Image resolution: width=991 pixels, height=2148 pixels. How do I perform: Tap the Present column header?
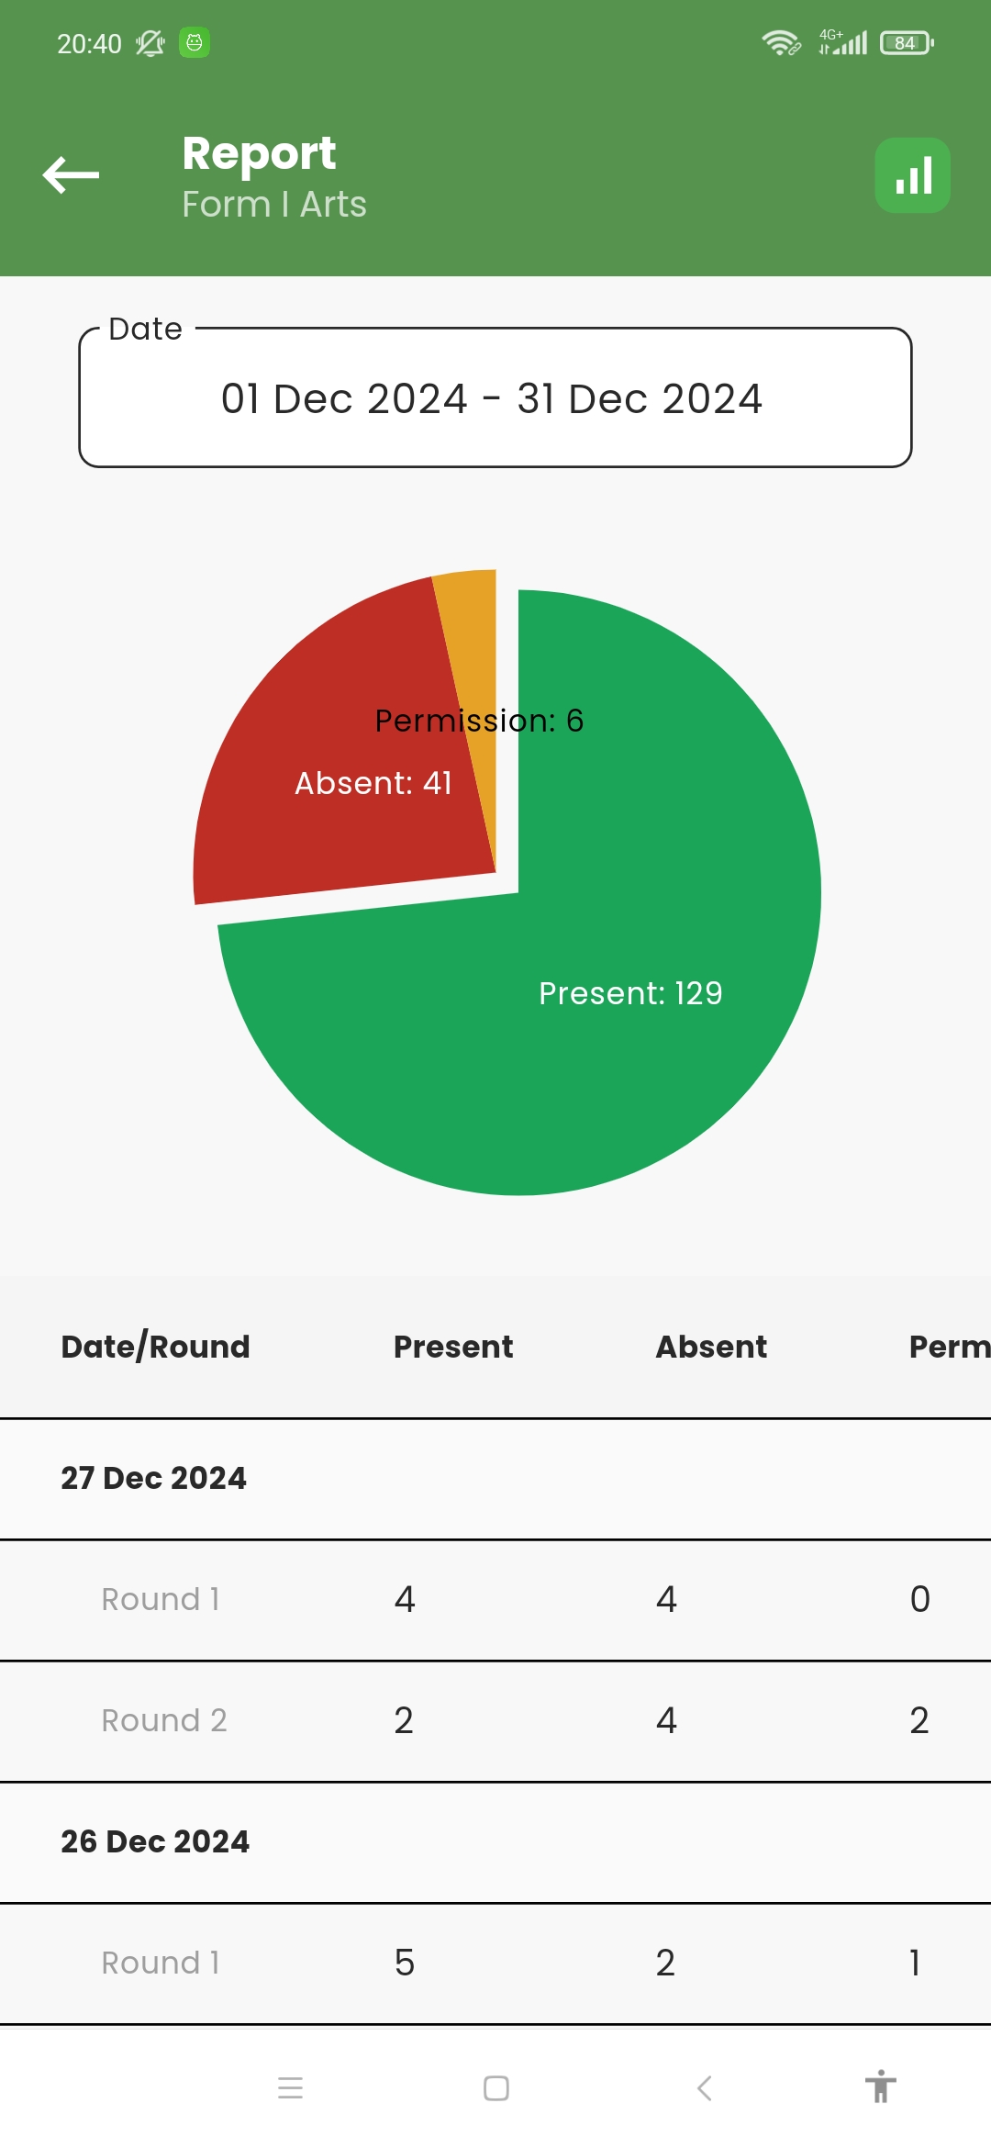tap(453, 1347)
